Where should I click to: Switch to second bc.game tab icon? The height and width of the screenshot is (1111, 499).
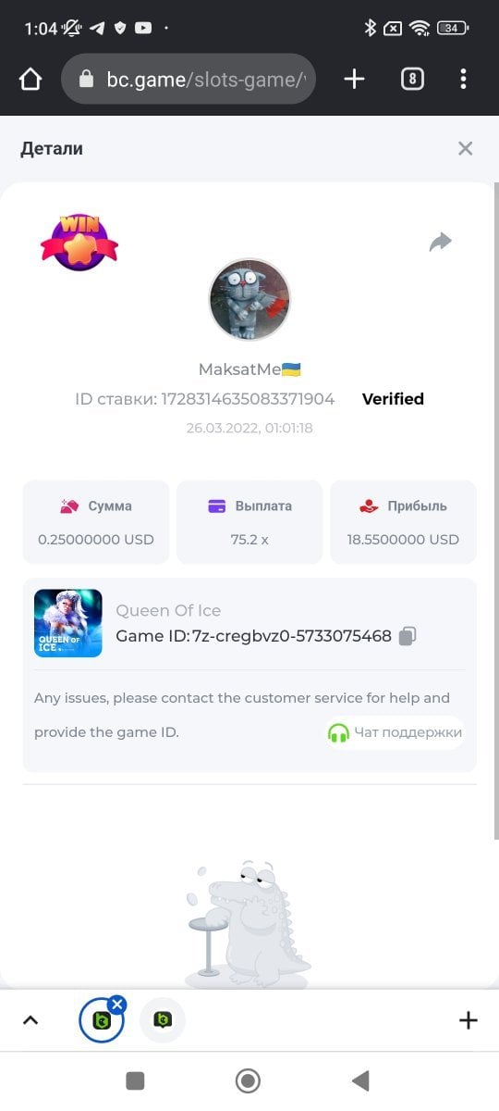(163, 1020)
